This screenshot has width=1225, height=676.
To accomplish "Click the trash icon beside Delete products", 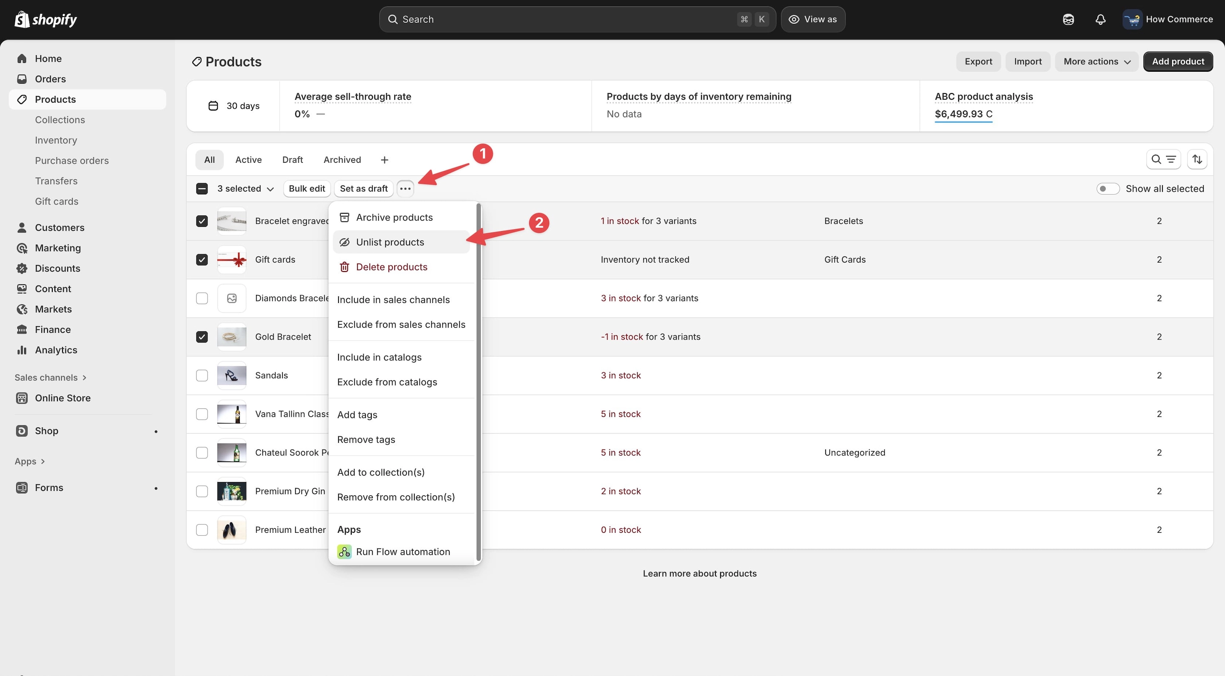I will click(x=344, y=267).
